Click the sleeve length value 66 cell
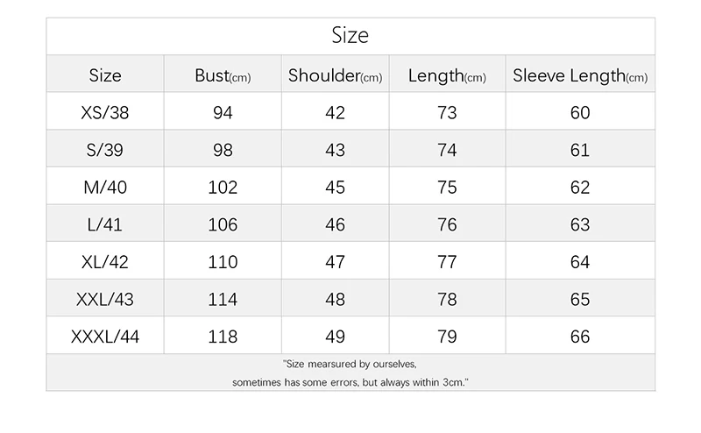The height and width of the screenshot is (433, 701). coord(580,337)
